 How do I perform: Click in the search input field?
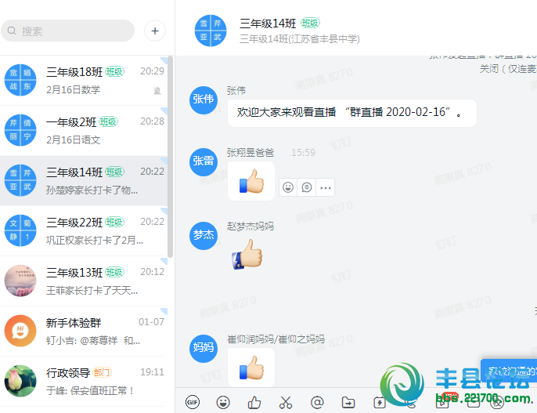pos(74,31)
